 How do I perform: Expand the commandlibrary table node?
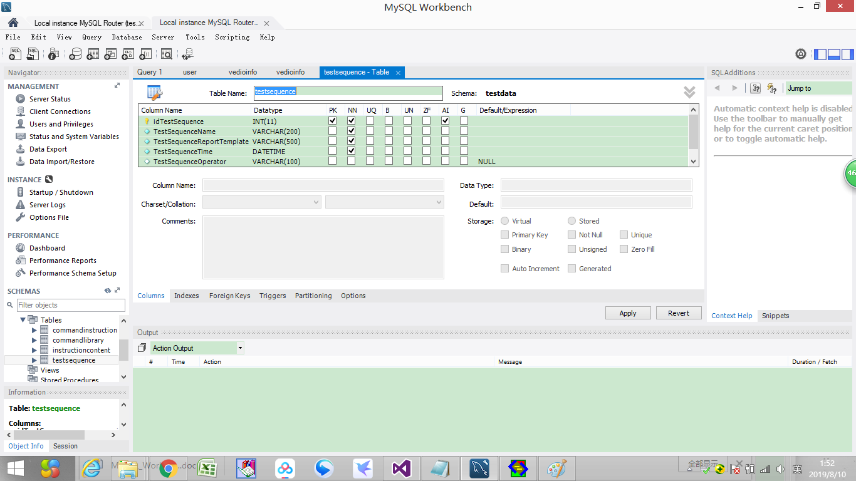click(x=34, y=340)
